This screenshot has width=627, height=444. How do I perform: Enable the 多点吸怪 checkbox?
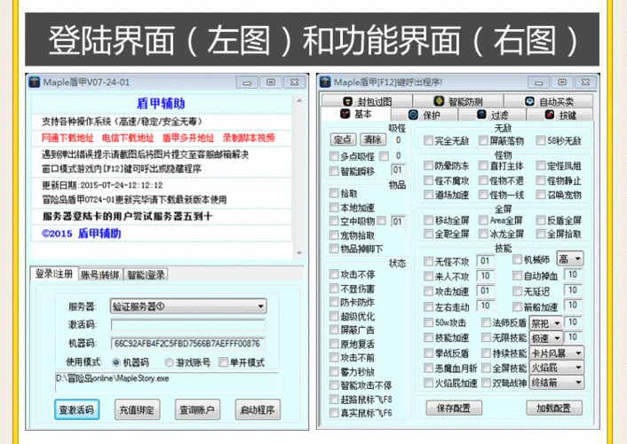coord(334,155)
